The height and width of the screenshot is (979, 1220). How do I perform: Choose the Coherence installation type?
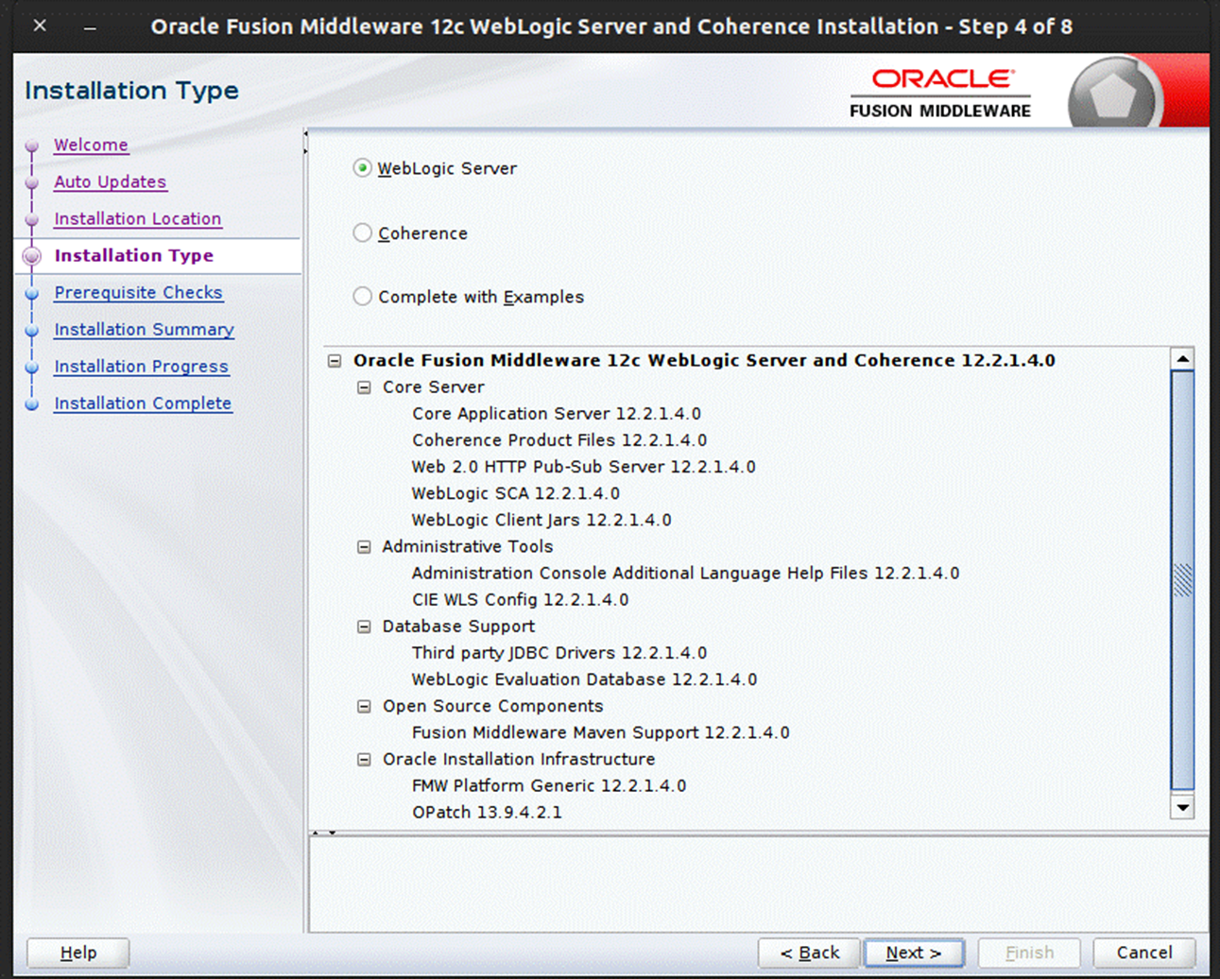click(x=362, y=232)
